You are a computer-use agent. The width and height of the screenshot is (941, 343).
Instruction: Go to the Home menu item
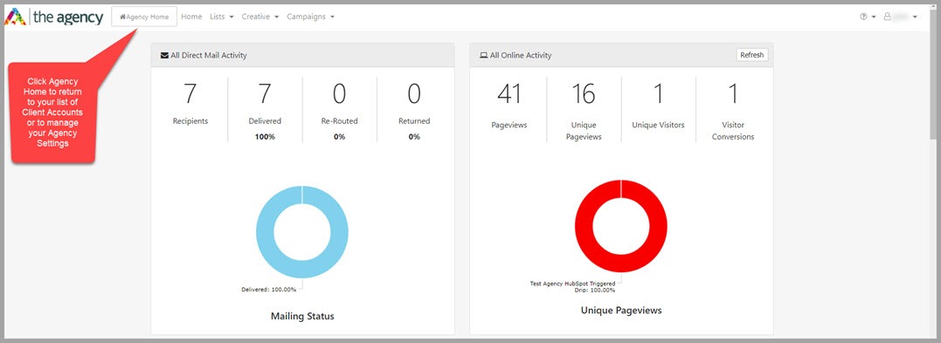pos(191,17)
